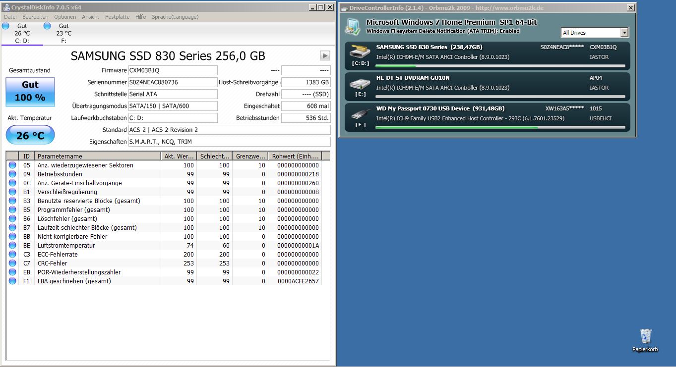Screen dimensions: 676x367
Task: Click the CrystalDiskInfo title bar app icon
Action: click(x=6, y=7)
